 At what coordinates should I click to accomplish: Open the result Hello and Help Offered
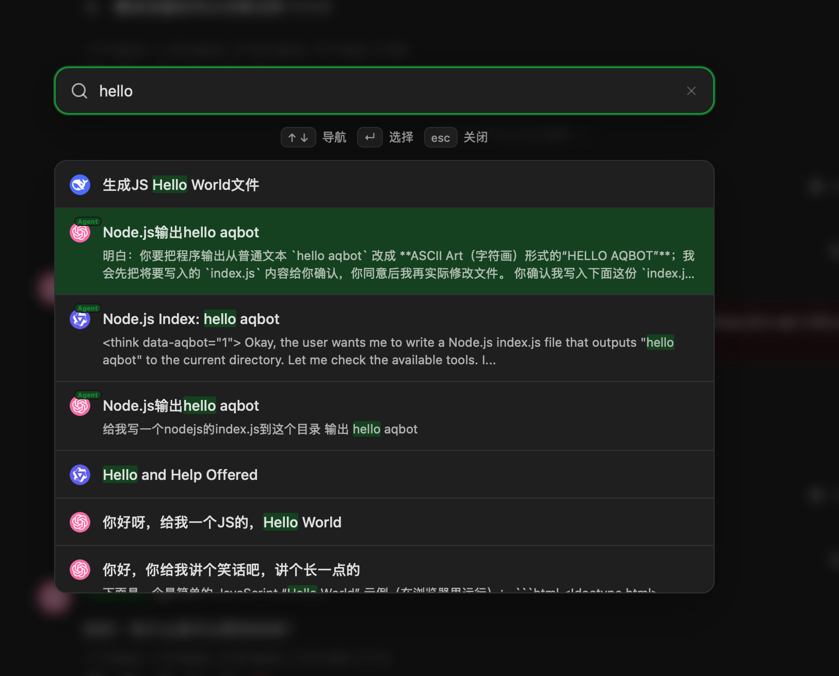(384, 475)
